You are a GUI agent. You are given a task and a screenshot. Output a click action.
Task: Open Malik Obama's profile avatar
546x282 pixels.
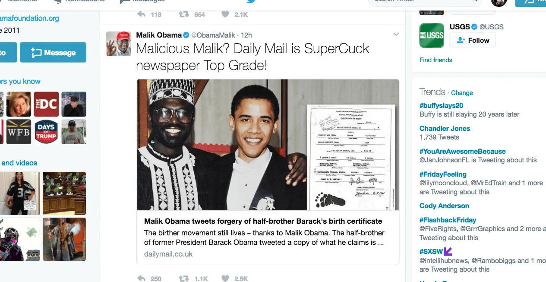pos(119,44)
